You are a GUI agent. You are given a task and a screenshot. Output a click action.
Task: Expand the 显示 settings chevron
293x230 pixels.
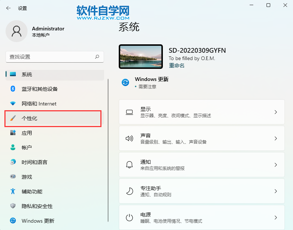tap(276, 112)
